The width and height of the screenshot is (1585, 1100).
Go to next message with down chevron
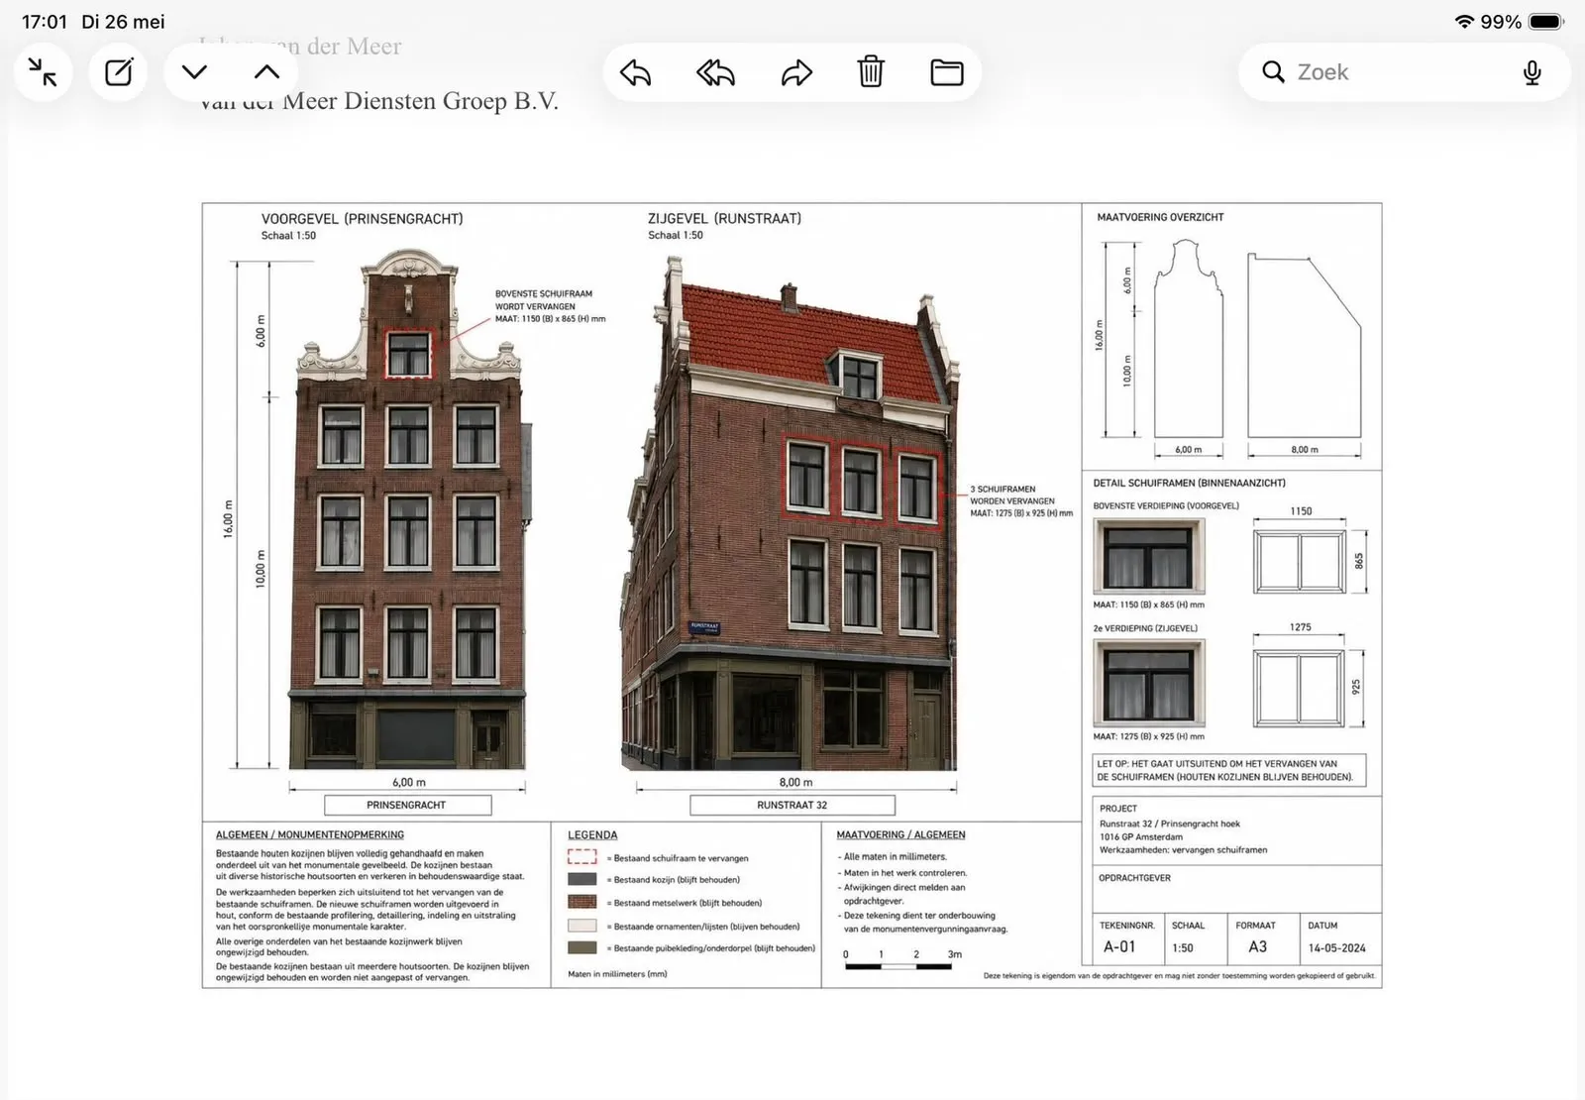(194, 72)
